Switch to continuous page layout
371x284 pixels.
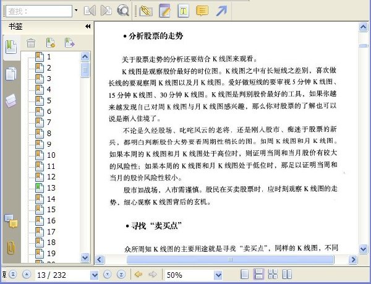pyautogui.click(x=258, y=274)
